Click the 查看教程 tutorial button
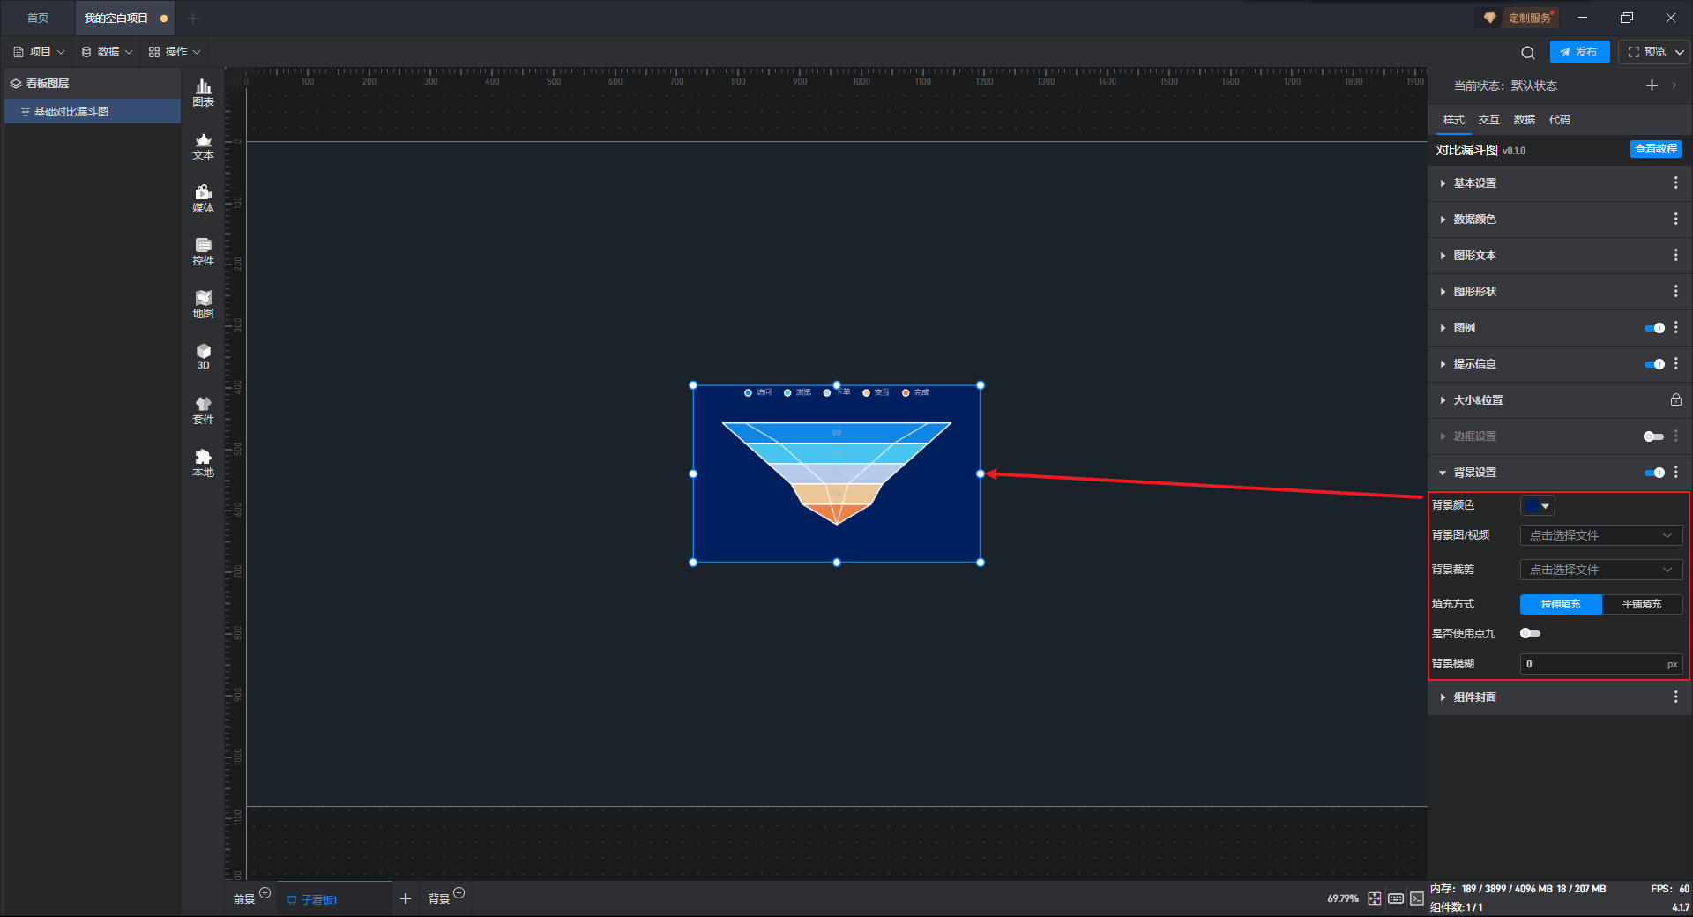1693x917 pixels. coord(1655,150)
